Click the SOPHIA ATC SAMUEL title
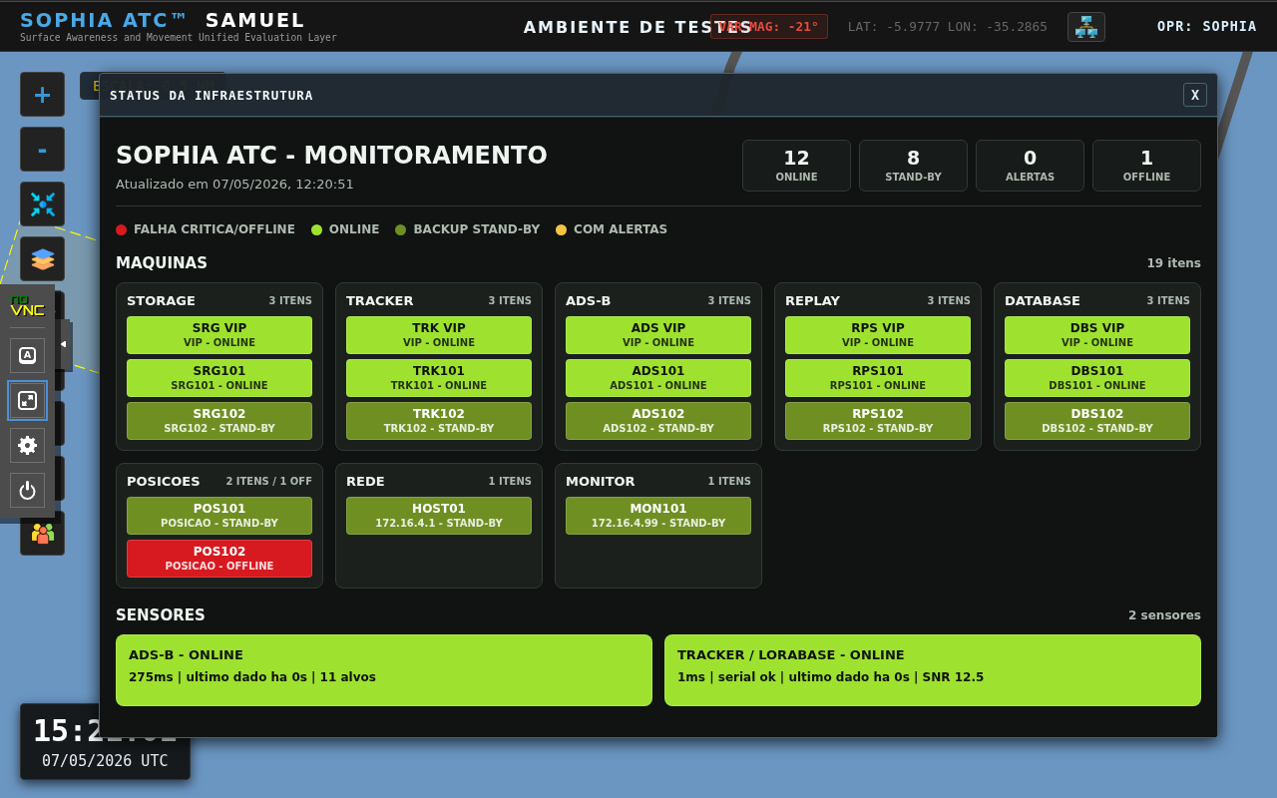 [x=163, y=20]
